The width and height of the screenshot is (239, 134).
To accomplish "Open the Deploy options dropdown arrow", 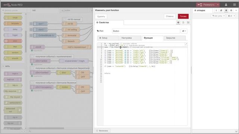I will click(x=218, y=5).
